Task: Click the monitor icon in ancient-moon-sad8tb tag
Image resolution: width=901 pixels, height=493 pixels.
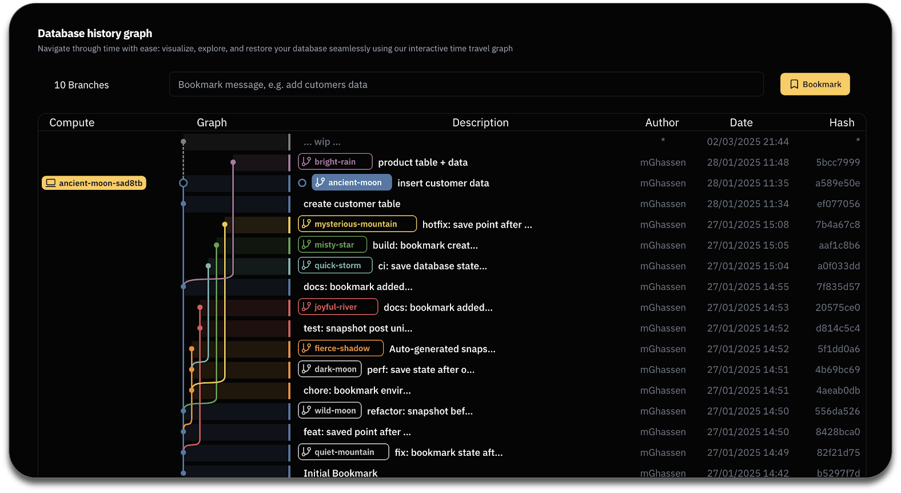Action: coord(51,183)
